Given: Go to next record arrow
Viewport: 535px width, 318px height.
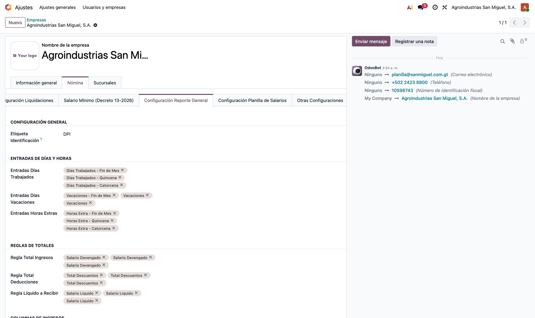Looking at the screenshot, I should (525, 23).
